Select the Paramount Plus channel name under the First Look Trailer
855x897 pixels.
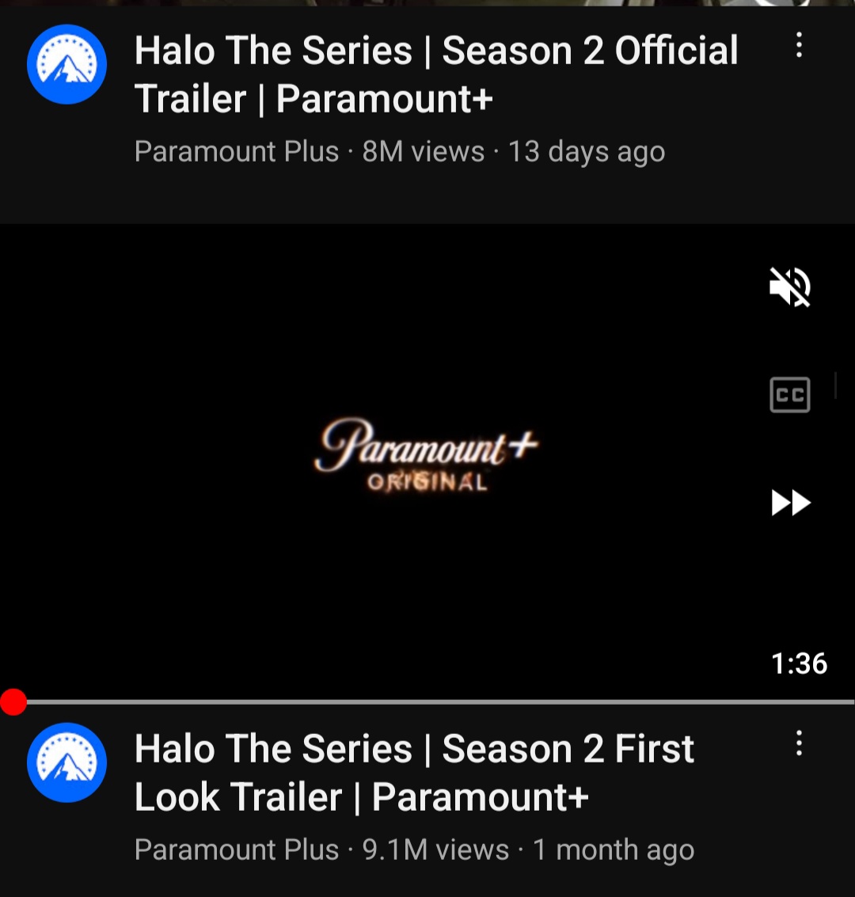pos(237,850)
